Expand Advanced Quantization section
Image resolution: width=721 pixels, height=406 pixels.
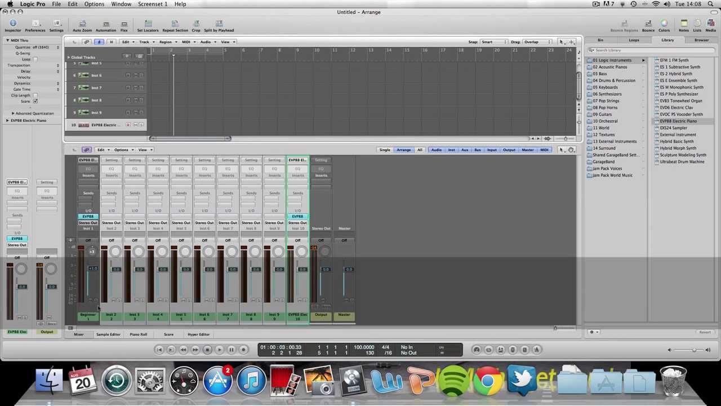pos(13,113)
